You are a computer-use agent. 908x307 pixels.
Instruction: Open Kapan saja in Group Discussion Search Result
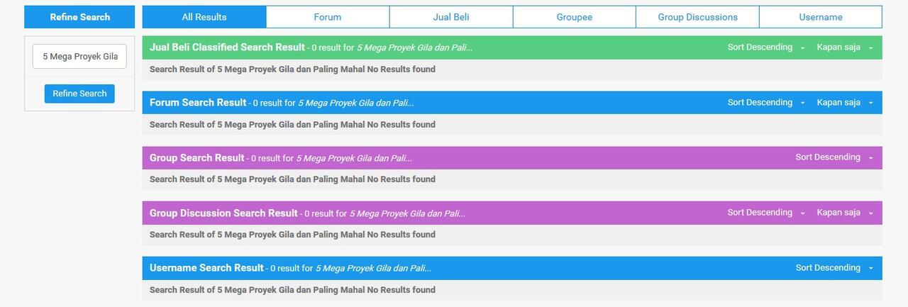(845, 213)
